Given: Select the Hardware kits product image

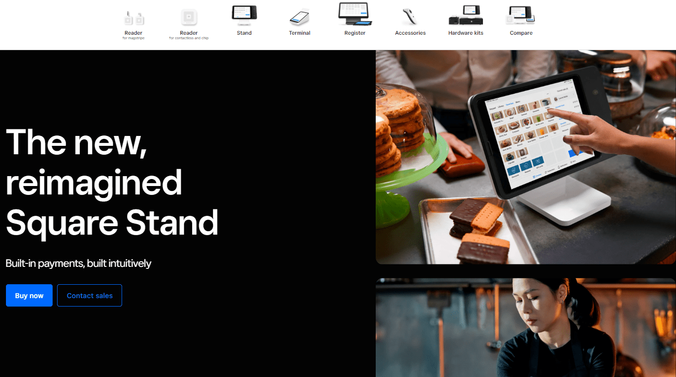Looking at the screenshot, I should pos(466,15).
